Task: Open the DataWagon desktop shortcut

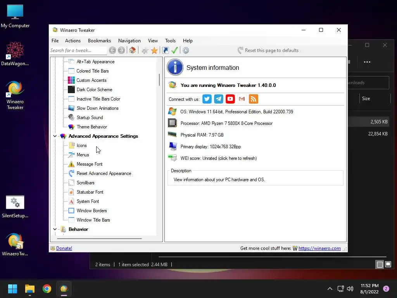Action: point(15,54)
